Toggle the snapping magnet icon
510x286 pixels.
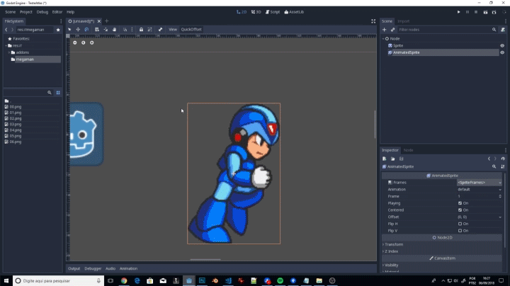point(125,30)
